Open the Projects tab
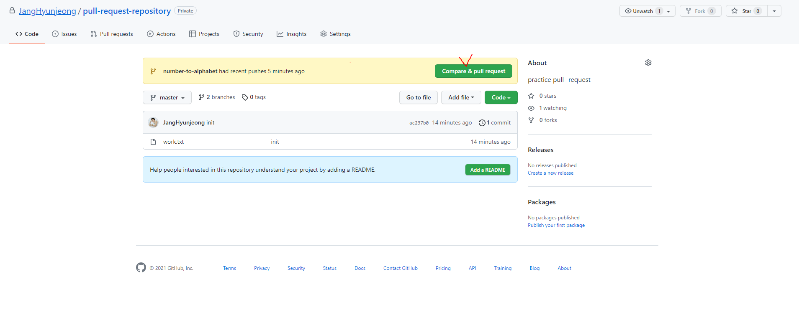 click(x=204, y=34)
